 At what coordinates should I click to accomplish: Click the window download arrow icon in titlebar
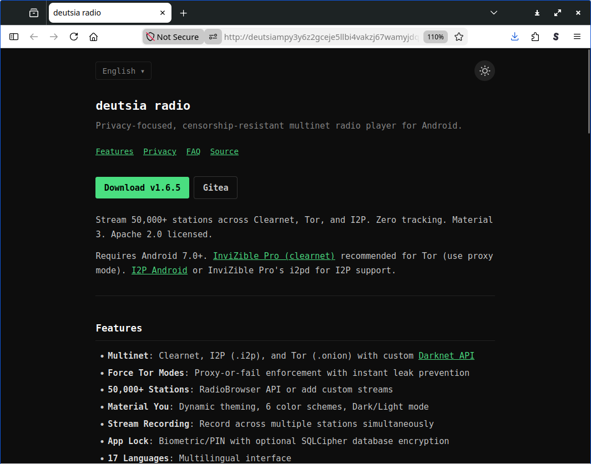(x=537, y=13)
